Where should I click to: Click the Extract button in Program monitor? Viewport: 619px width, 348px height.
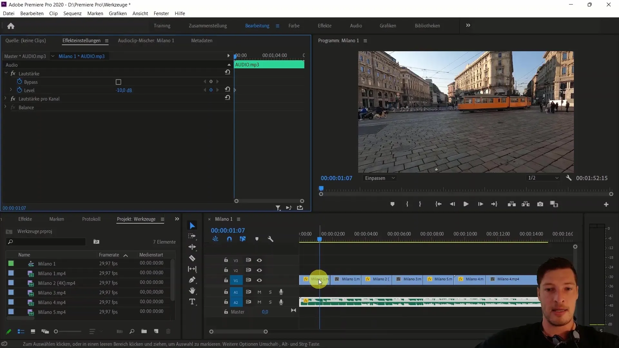[x=526, y=204]
